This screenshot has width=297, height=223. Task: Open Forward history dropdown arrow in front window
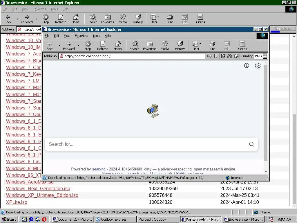click(78, 46)
